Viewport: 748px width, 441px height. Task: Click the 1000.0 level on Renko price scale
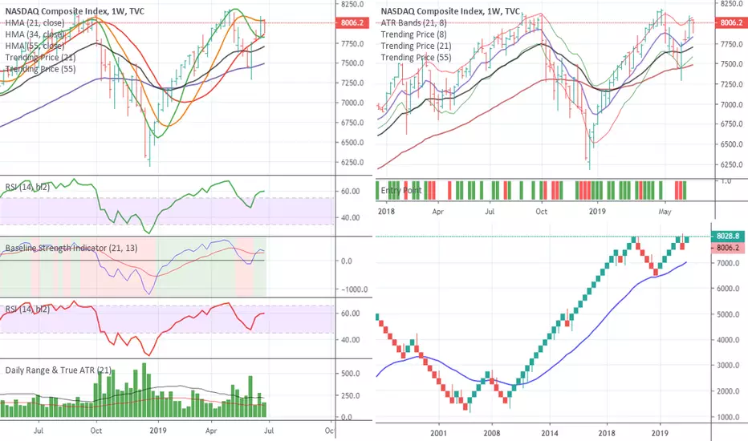[x=728, y=417]
